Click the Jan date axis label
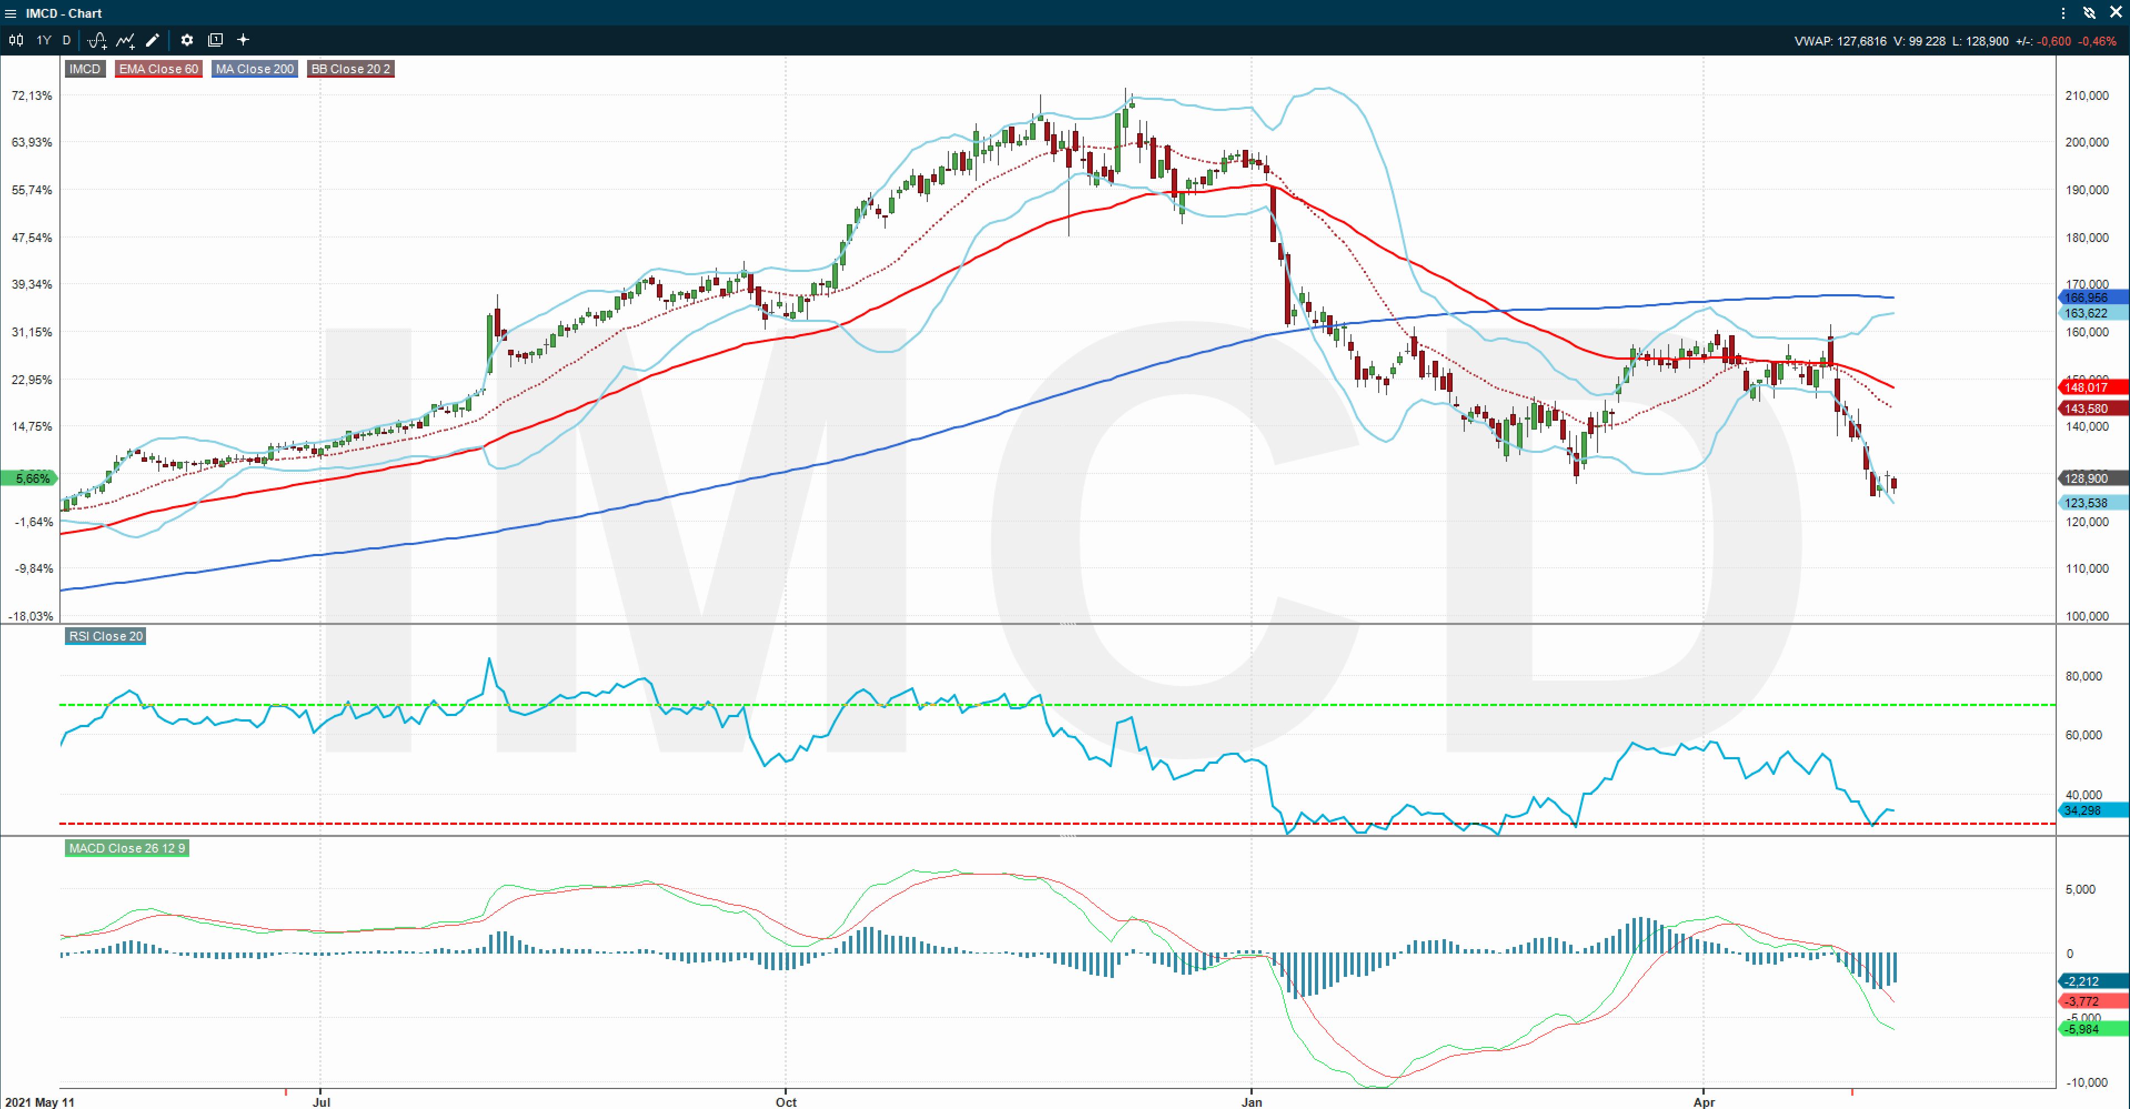Viewport: 2130px width, 1109px height. click(x=1252, y=1102)
